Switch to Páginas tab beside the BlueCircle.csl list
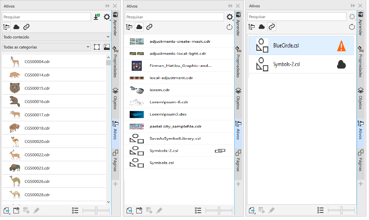 (x=360, y=160)
